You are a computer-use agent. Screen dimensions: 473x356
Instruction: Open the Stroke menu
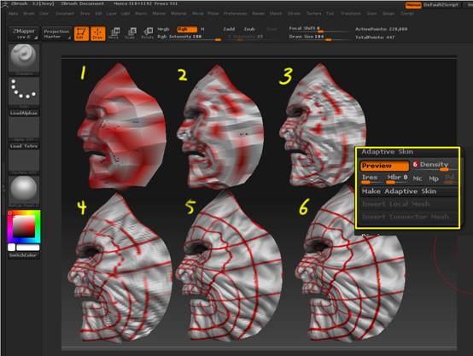click(x=294, y=14)
